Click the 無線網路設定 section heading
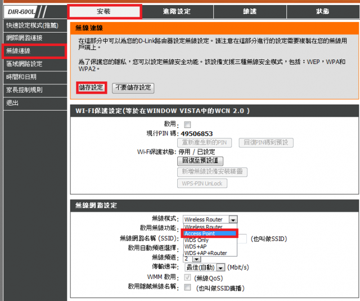Screen dimensions: 360x301 [x=96, y=205]
